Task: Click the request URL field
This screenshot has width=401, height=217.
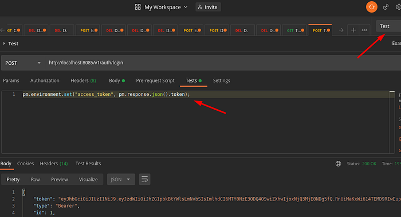Action: pyautogui.click(x=222, y=63)
